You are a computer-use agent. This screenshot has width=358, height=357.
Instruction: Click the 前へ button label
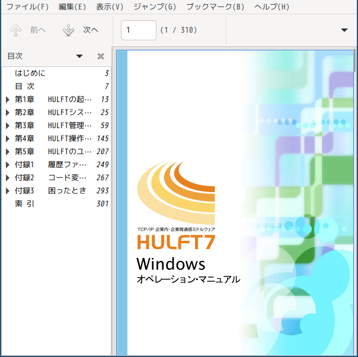(38, 30)
